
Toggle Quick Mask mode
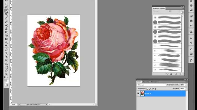(6, 85)
